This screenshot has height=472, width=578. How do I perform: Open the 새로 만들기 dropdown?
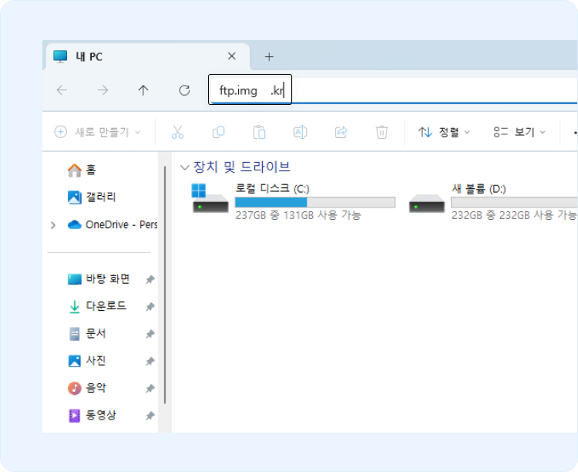(x=98, y=132)
